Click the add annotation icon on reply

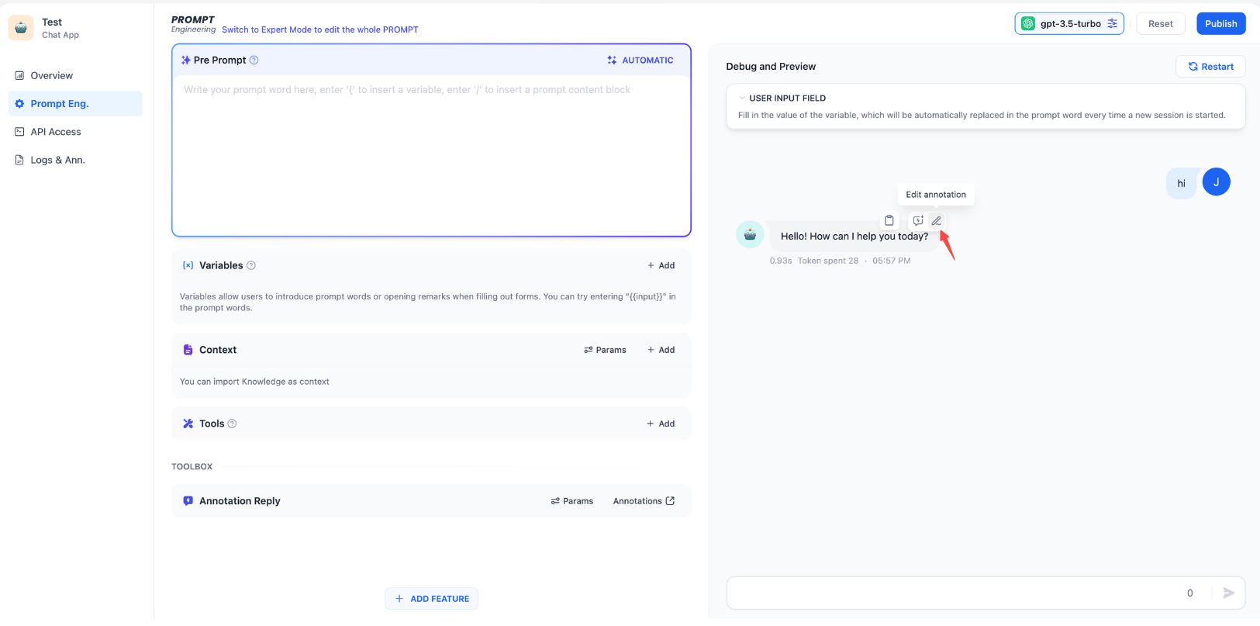[x=918, y=221]
